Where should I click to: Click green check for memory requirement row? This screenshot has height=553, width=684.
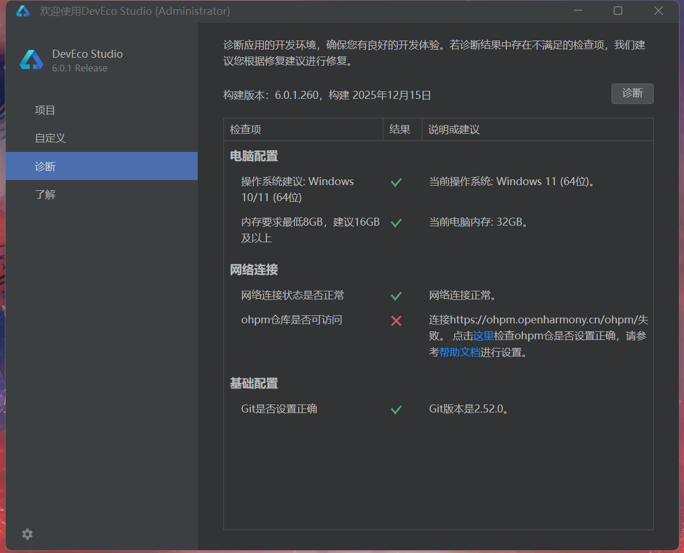[396, 223]
